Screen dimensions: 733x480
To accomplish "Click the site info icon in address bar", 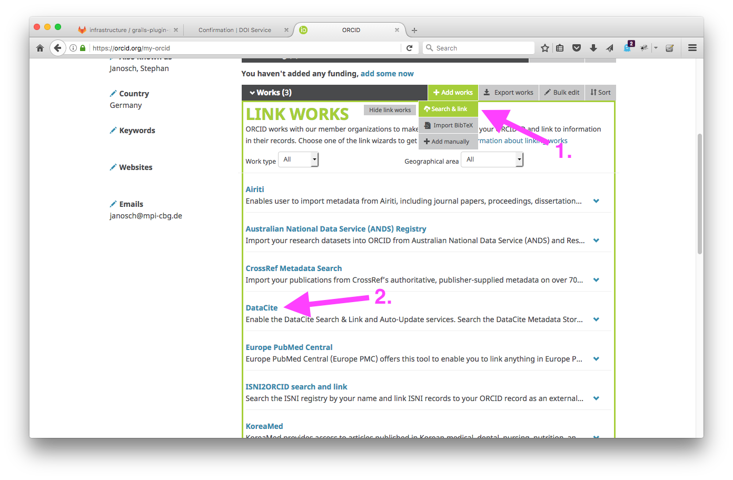I will tap(73, 48).
